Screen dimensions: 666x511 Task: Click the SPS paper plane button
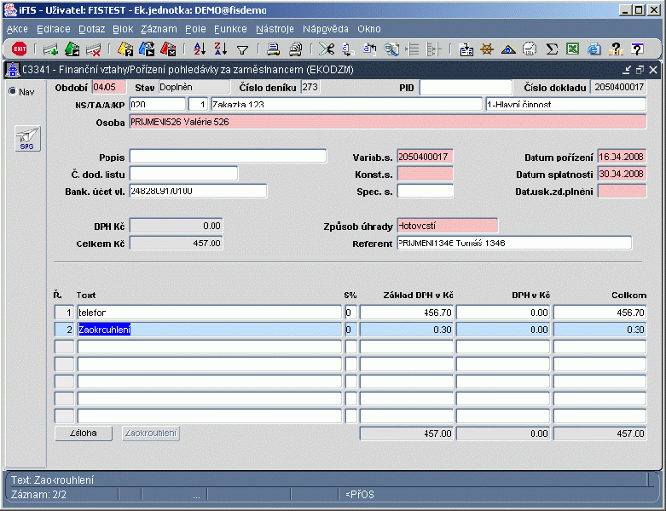pos(27,139)
